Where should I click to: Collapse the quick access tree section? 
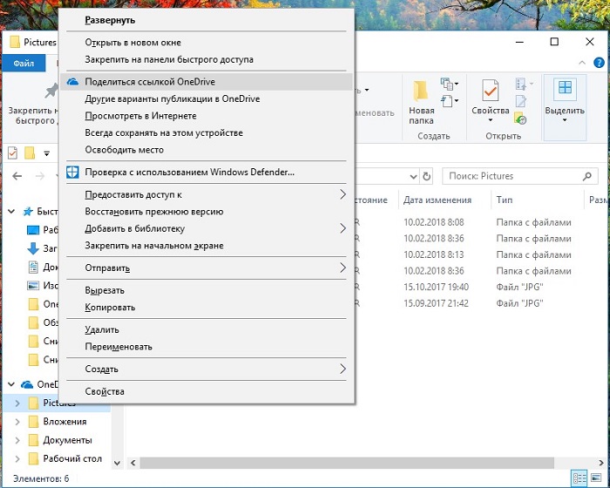(11, 211)
